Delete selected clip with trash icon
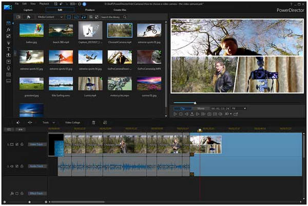The image size is (308, 206). click(93, 122)
